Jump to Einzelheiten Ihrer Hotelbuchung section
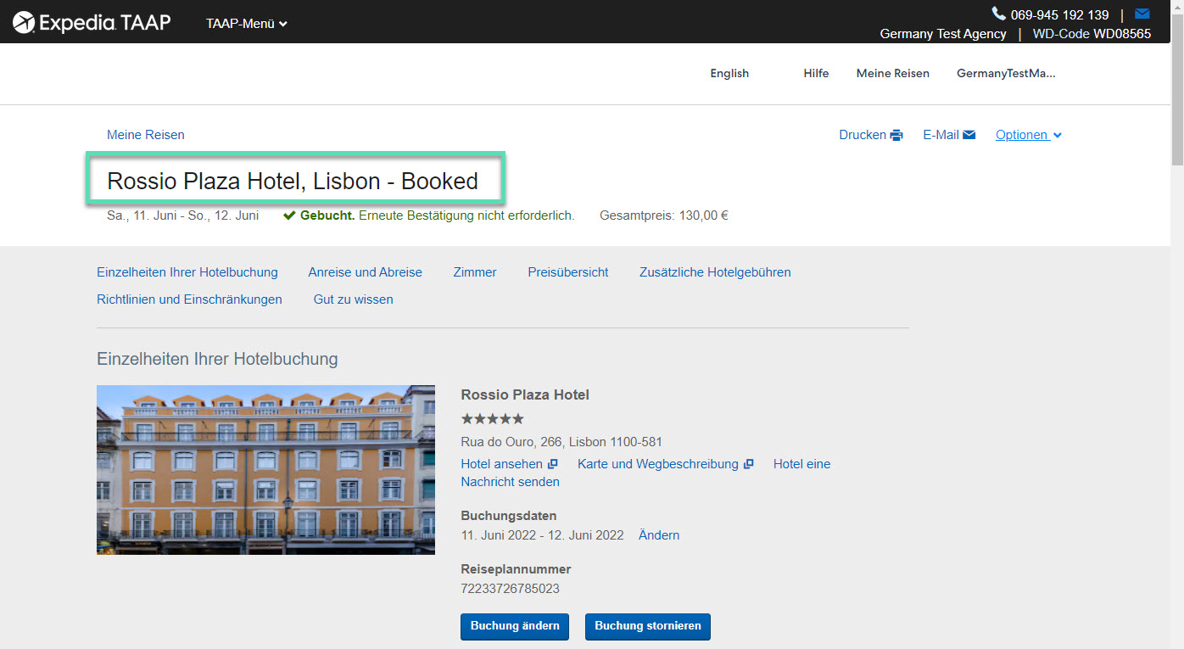 [x=187, y=272]
